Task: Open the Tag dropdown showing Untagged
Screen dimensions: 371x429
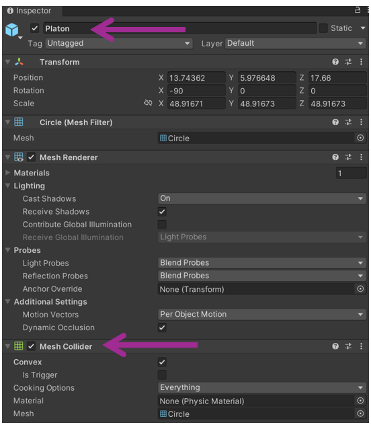Action: (x=119, y=43)
